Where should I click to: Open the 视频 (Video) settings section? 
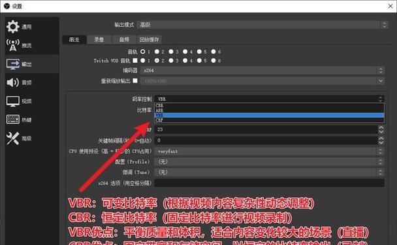32,101
